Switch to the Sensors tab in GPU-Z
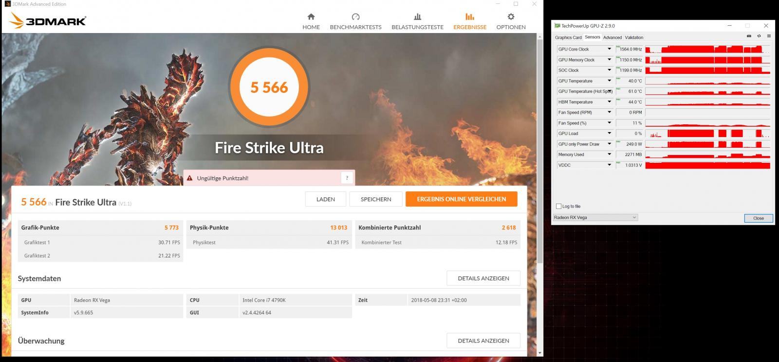 click(x=592, y=37)
